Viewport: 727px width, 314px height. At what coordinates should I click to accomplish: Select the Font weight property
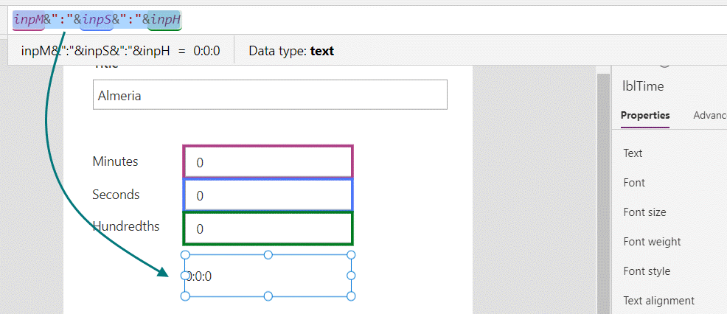[652, 242]
